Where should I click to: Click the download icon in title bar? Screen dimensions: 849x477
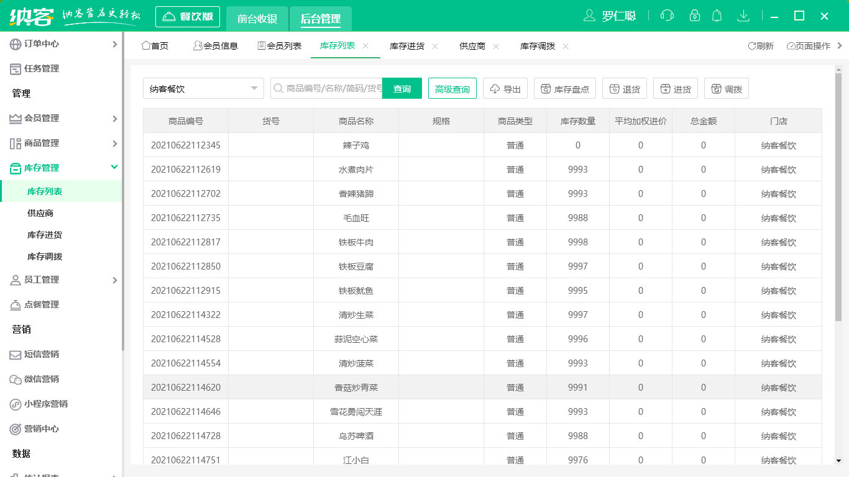pos(743,16)
